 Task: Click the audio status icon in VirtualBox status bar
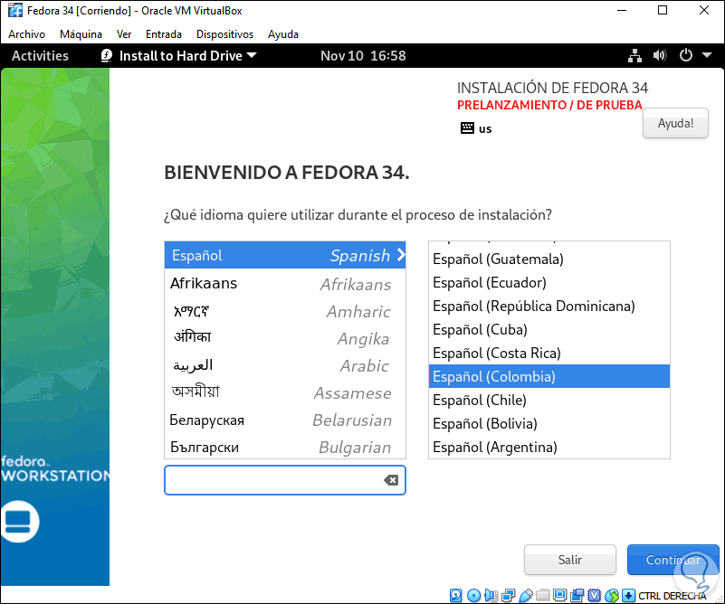(491, 595)
